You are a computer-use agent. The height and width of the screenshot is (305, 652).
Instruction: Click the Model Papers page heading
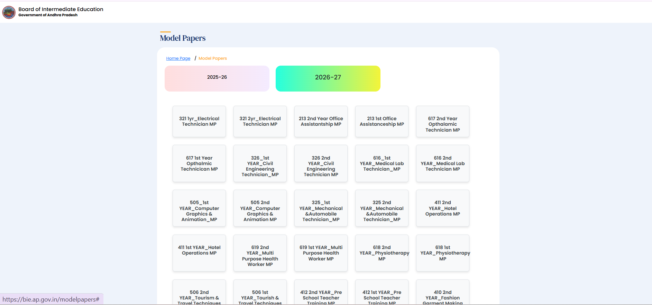pos(183,38)
